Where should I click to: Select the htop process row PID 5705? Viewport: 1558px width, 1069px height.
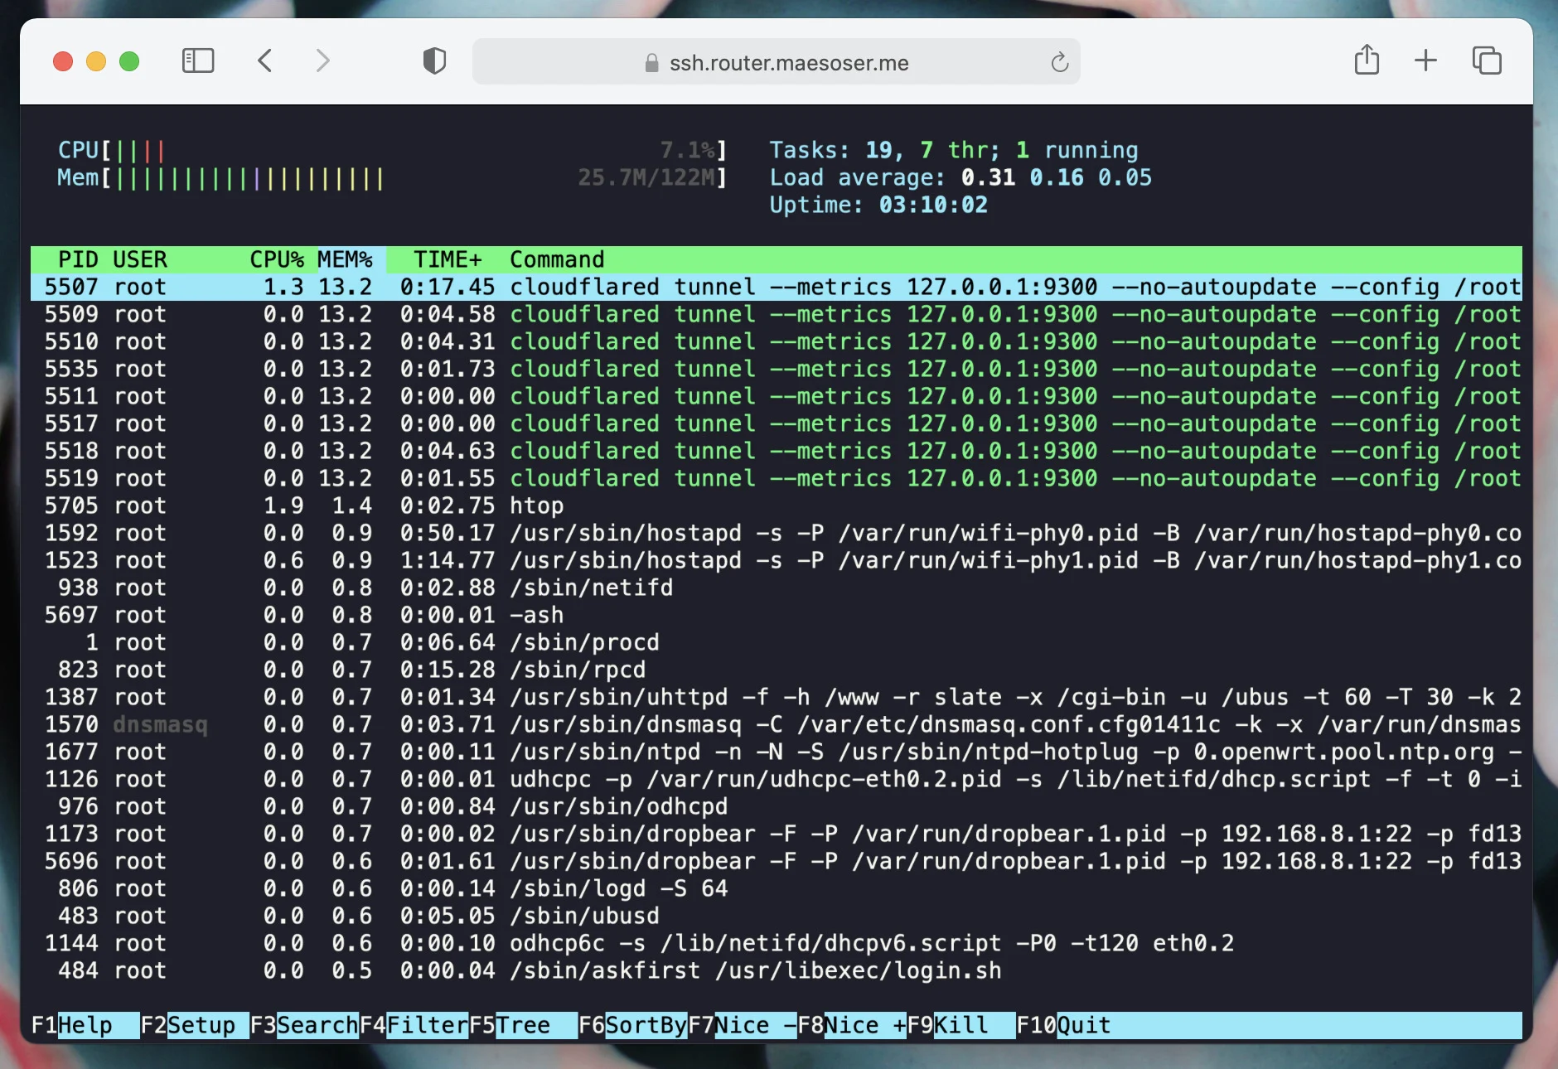[777, 505]
